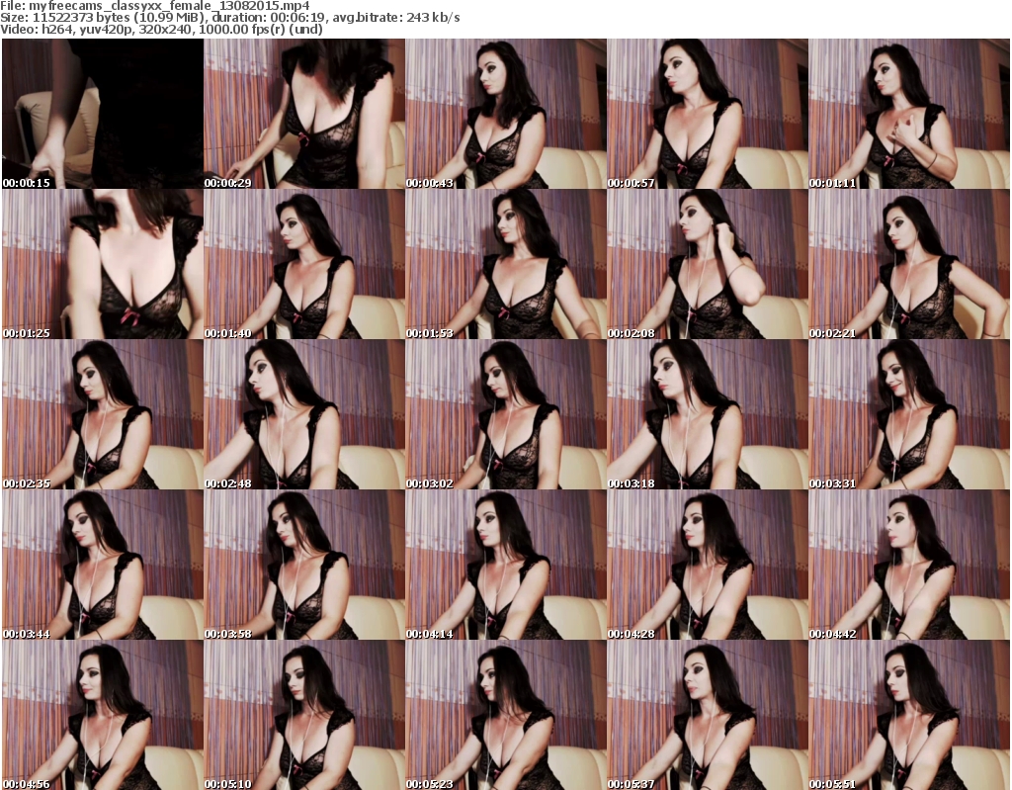This screenshot has width=1012, height=790.
Task: Open the 00:02:08 thumbnail
Action: (x=708, y=264)
